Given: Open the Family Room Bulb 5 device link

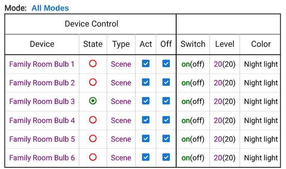Looking at the screenshot, I should (x=42, y=139).
